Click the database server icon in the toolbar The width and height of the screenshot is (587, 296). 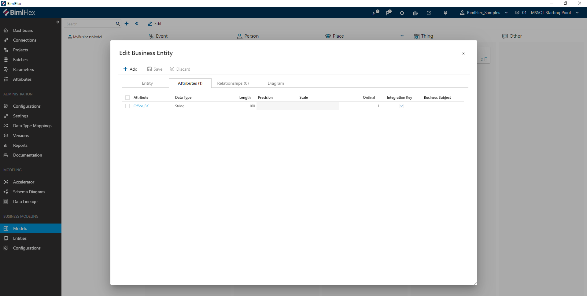coord(445,13)
